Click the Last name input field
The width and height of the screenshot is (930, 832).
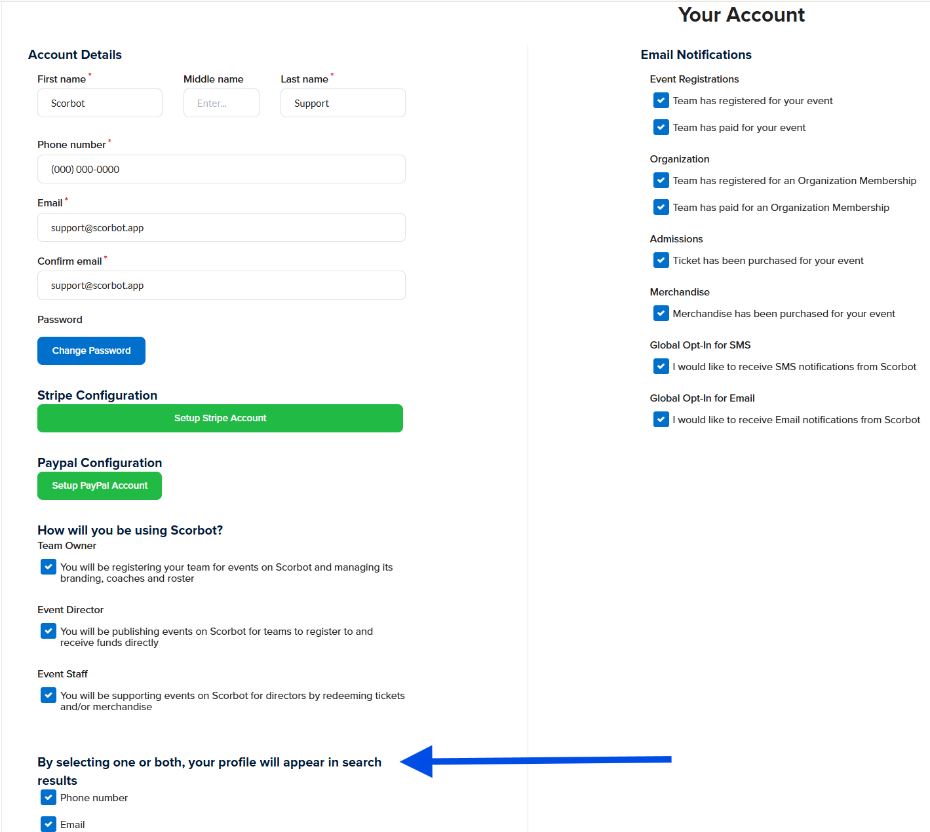pos(343,104)
